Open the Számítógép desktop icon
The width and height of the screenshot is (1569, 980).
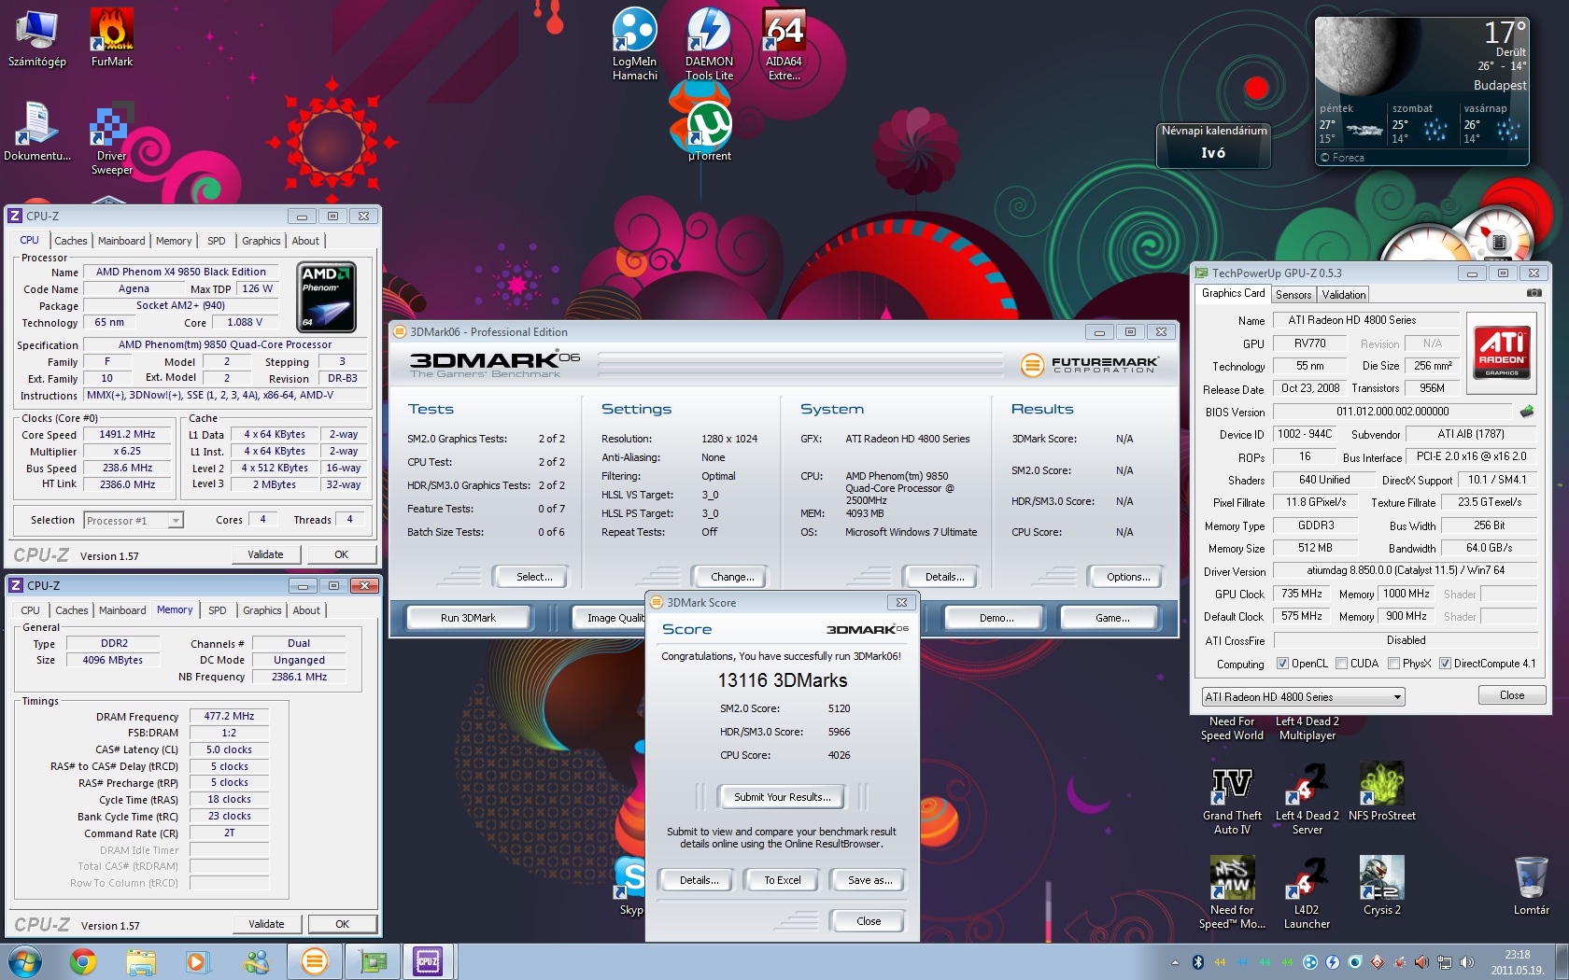pos(37,38)
